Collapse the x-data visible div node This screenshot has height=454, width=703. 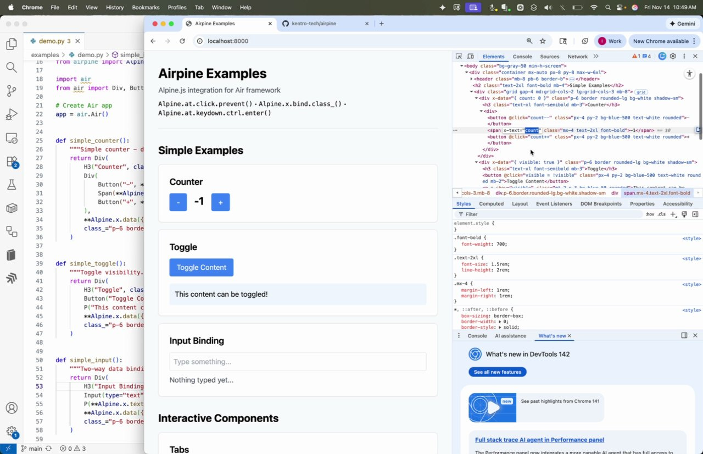click(476, 163)
